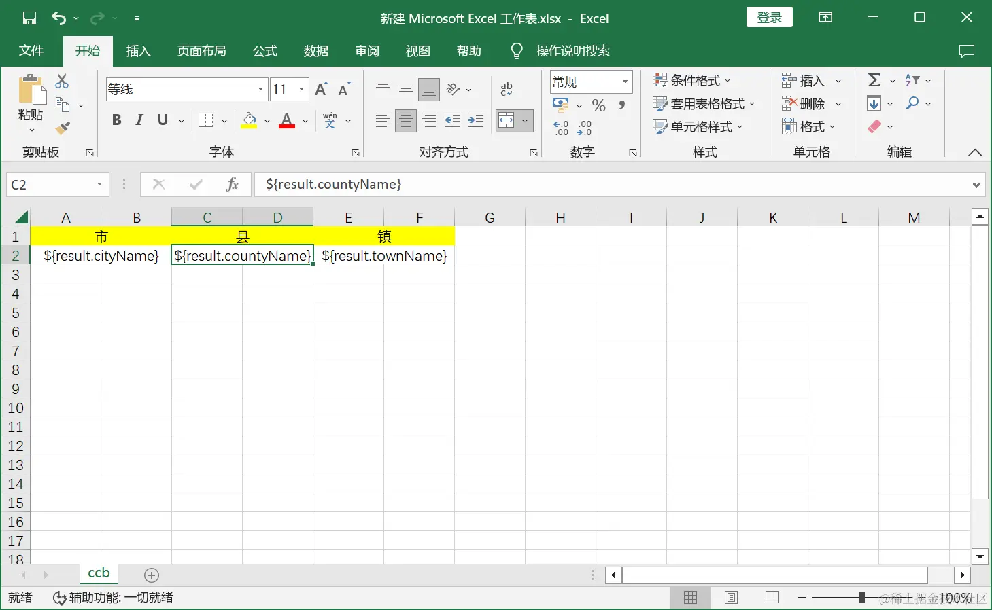This screenshot has height=610, width=992.
Task: Align text to the right
Action: click(x=429, y=121)
